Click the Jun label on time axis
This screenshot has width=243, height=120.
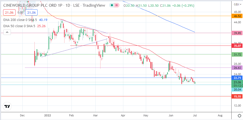tap(171, 115)
